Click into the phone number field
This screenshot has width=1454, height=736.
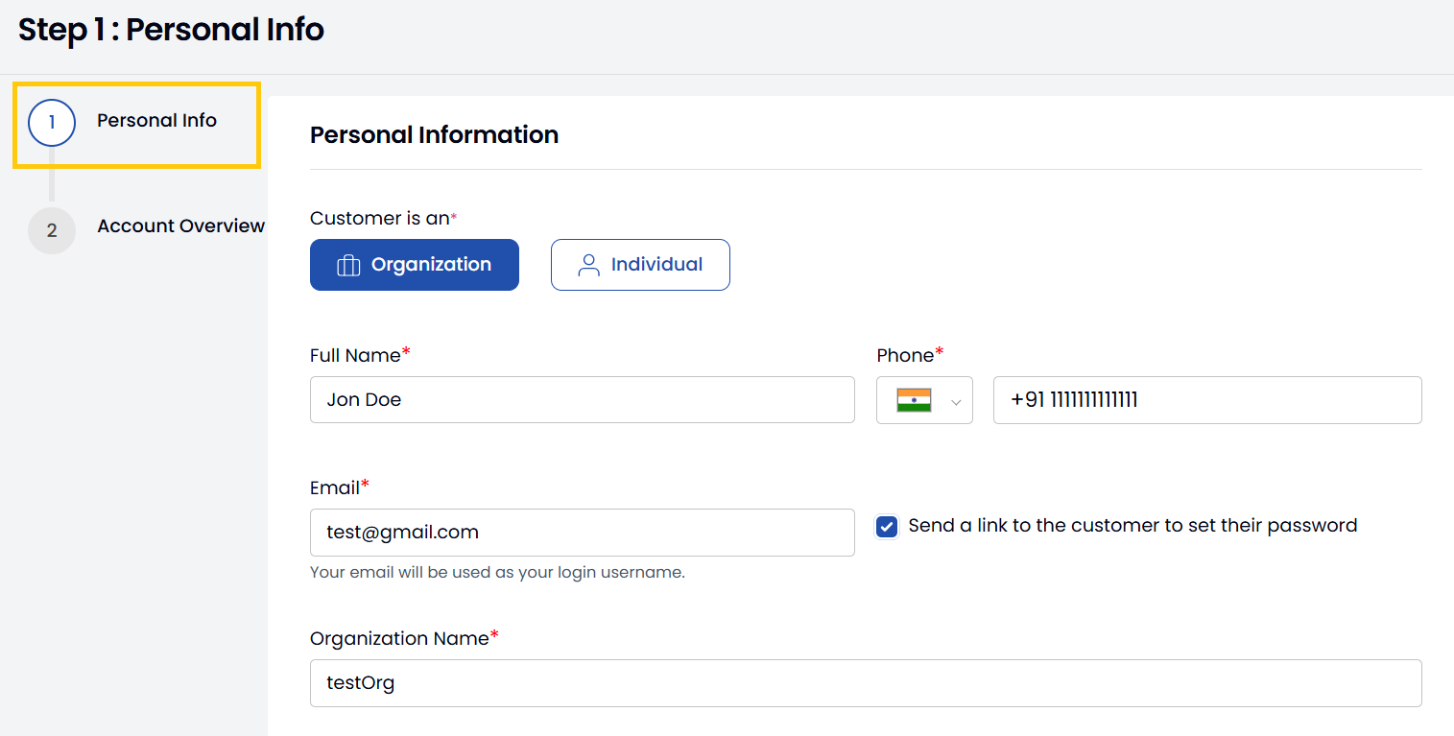click(x=1206, y=400)
